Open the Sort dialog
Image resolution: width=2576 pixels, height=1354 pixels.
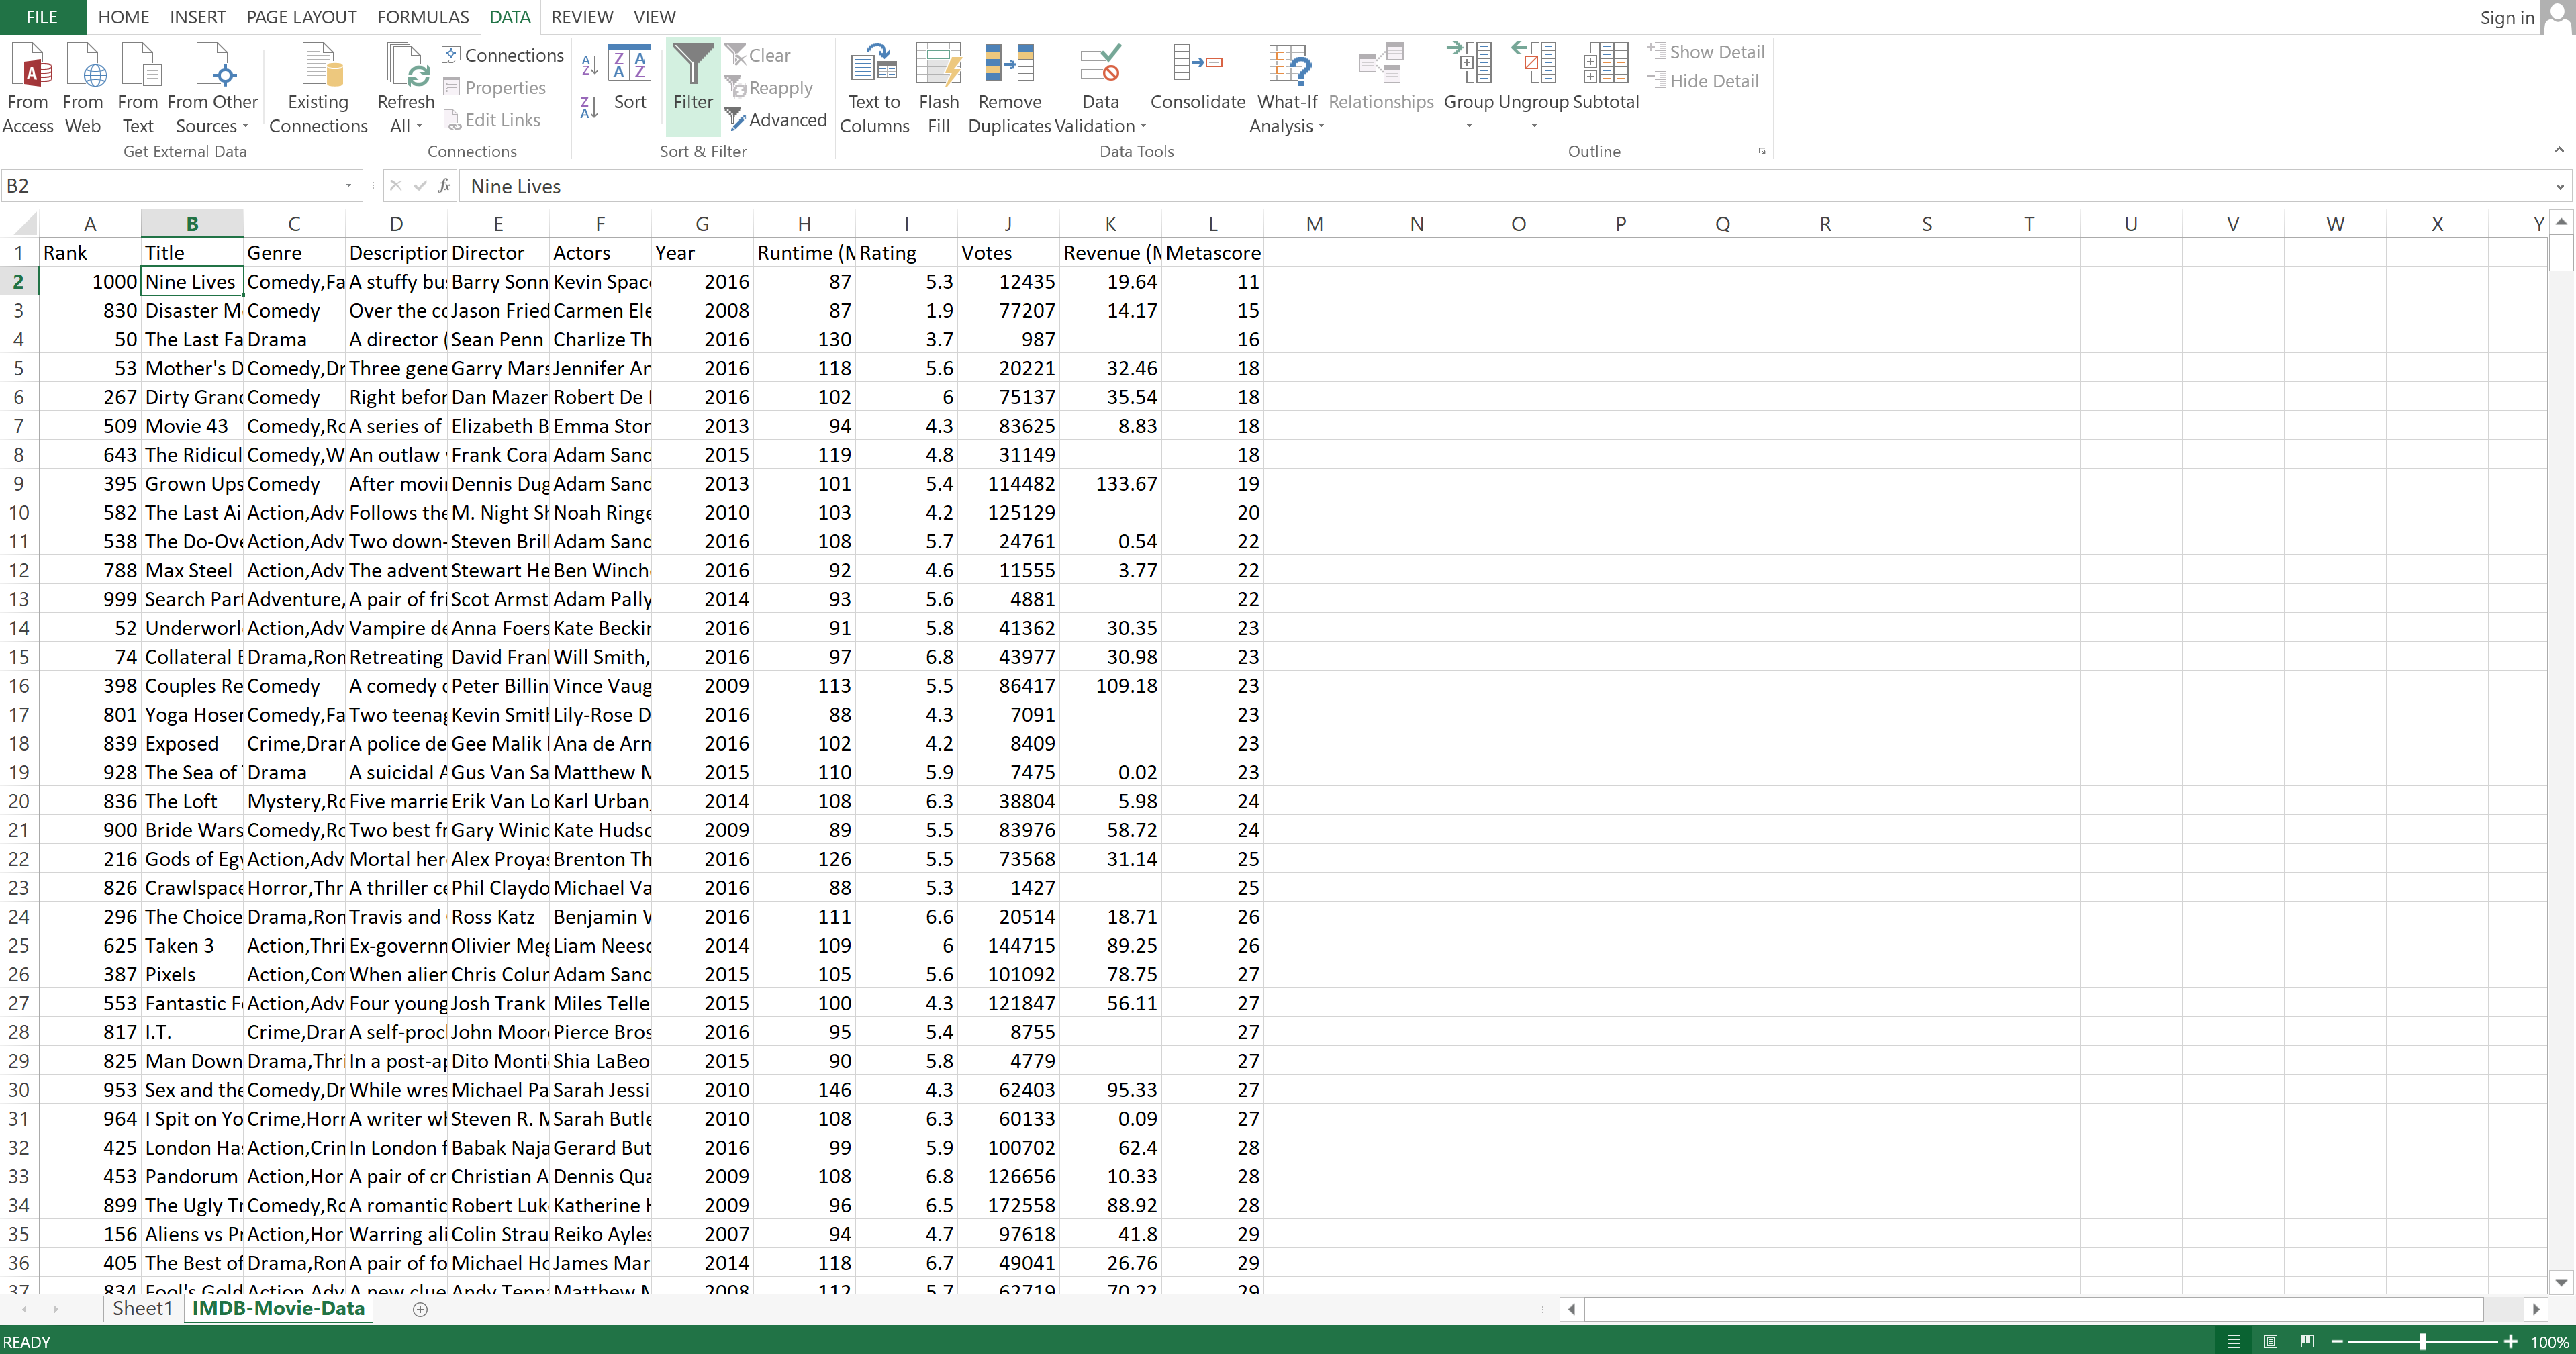(630, 78)
